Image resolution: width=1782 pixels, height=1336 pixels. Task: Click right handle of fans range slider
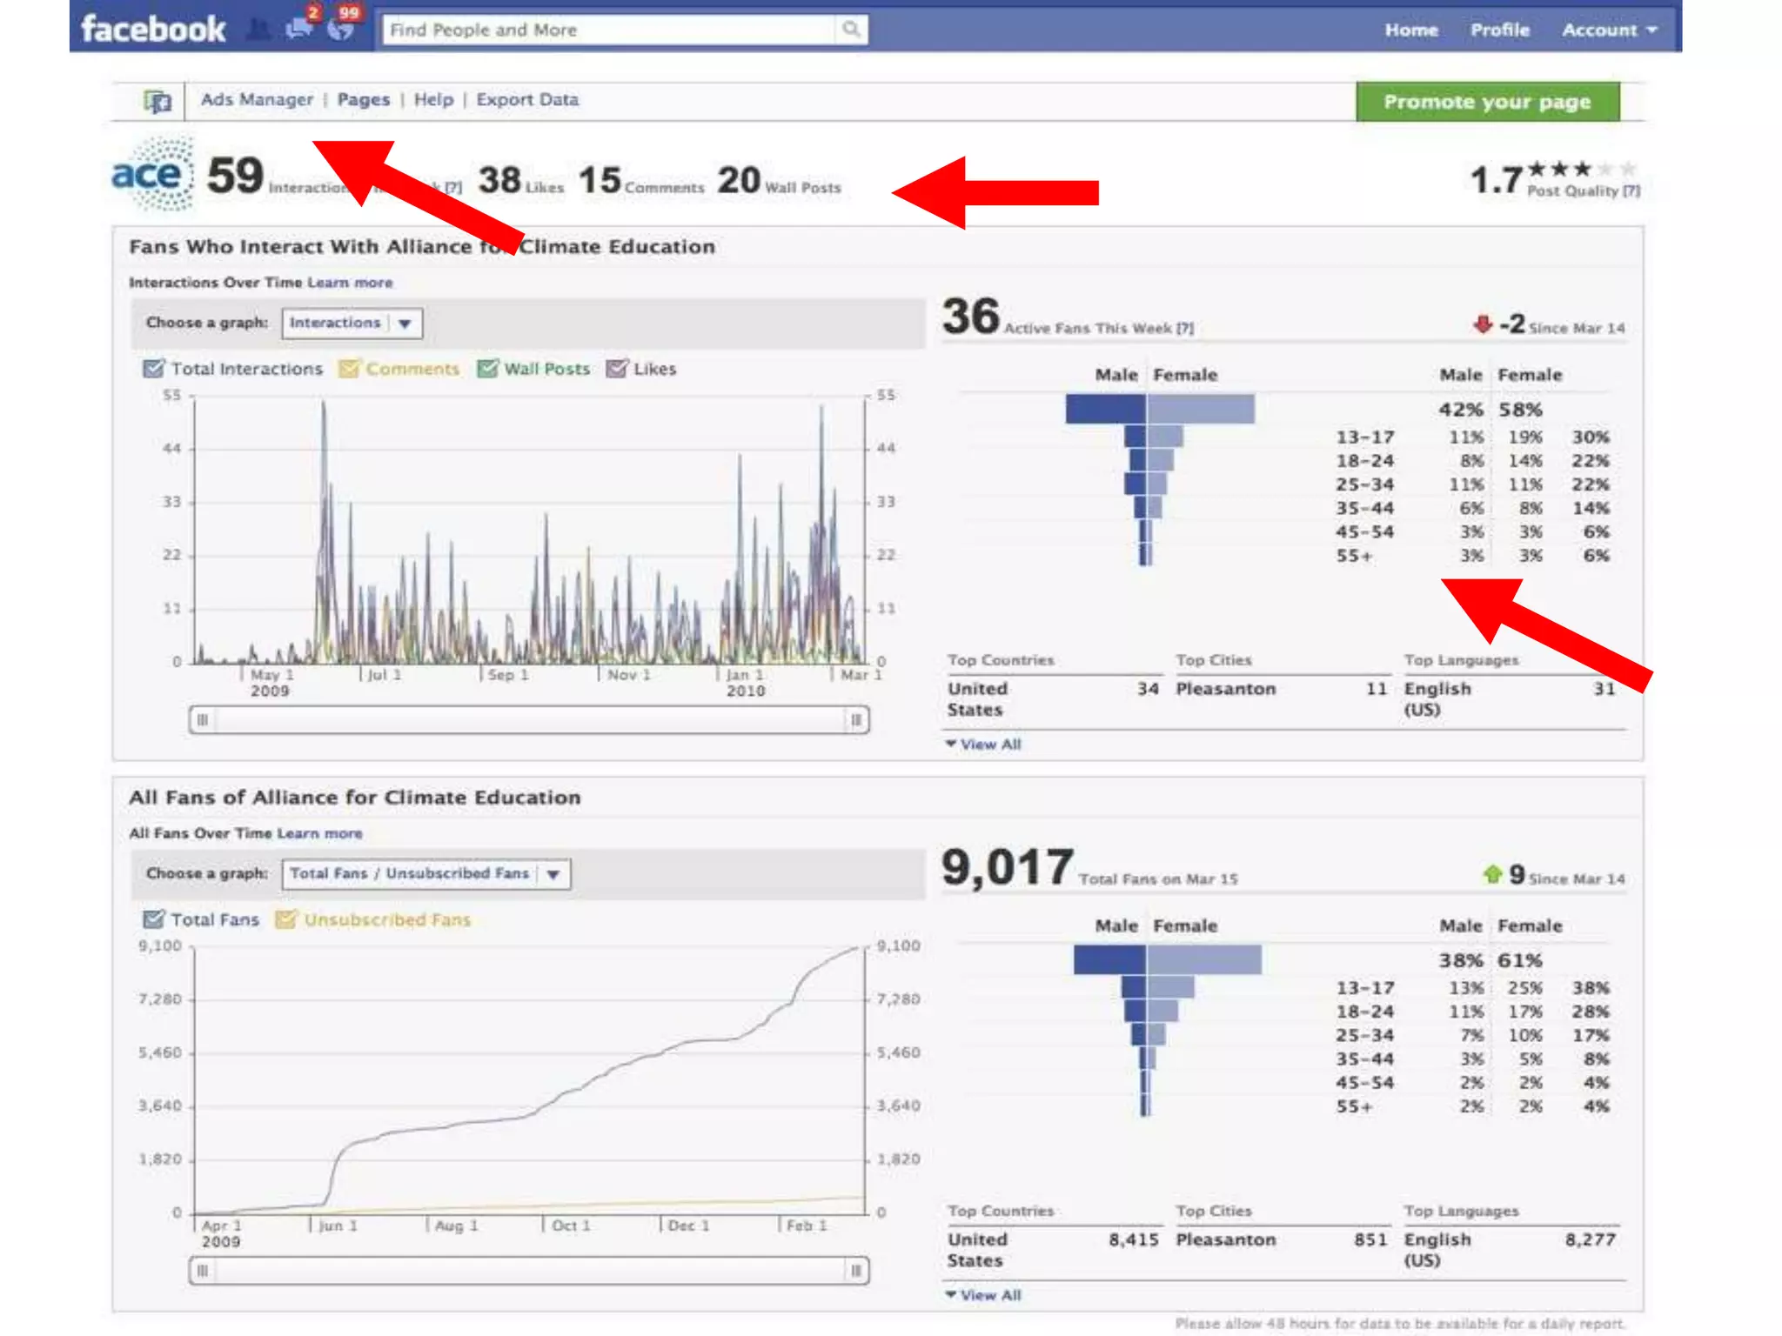click(856, 1271)
